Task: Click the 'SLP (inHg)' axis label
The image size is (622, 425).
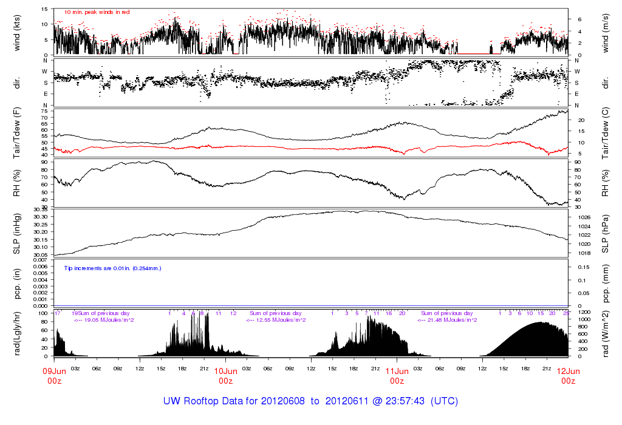Action: coord(16,234)
